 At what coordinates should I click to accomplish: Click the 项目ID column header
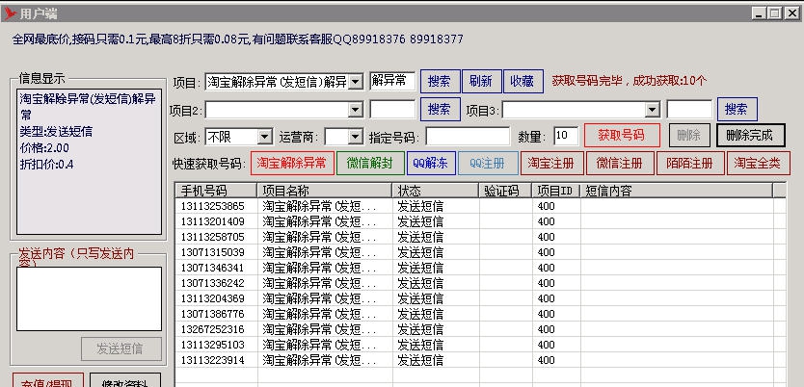point(556,191)
